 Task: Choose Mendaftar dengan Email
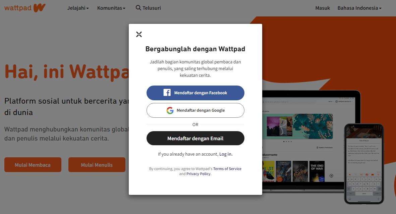tap(195, 138)
